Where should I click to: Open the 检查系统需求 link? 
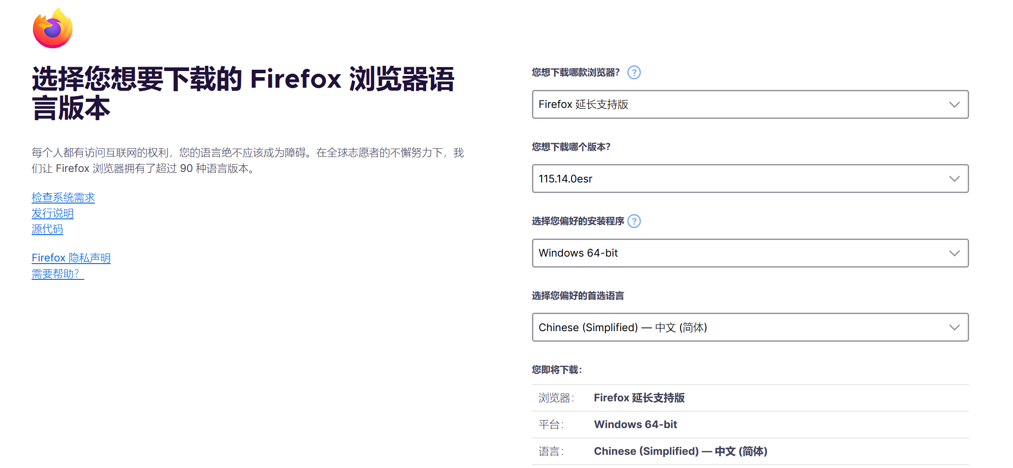click(63, 197)
